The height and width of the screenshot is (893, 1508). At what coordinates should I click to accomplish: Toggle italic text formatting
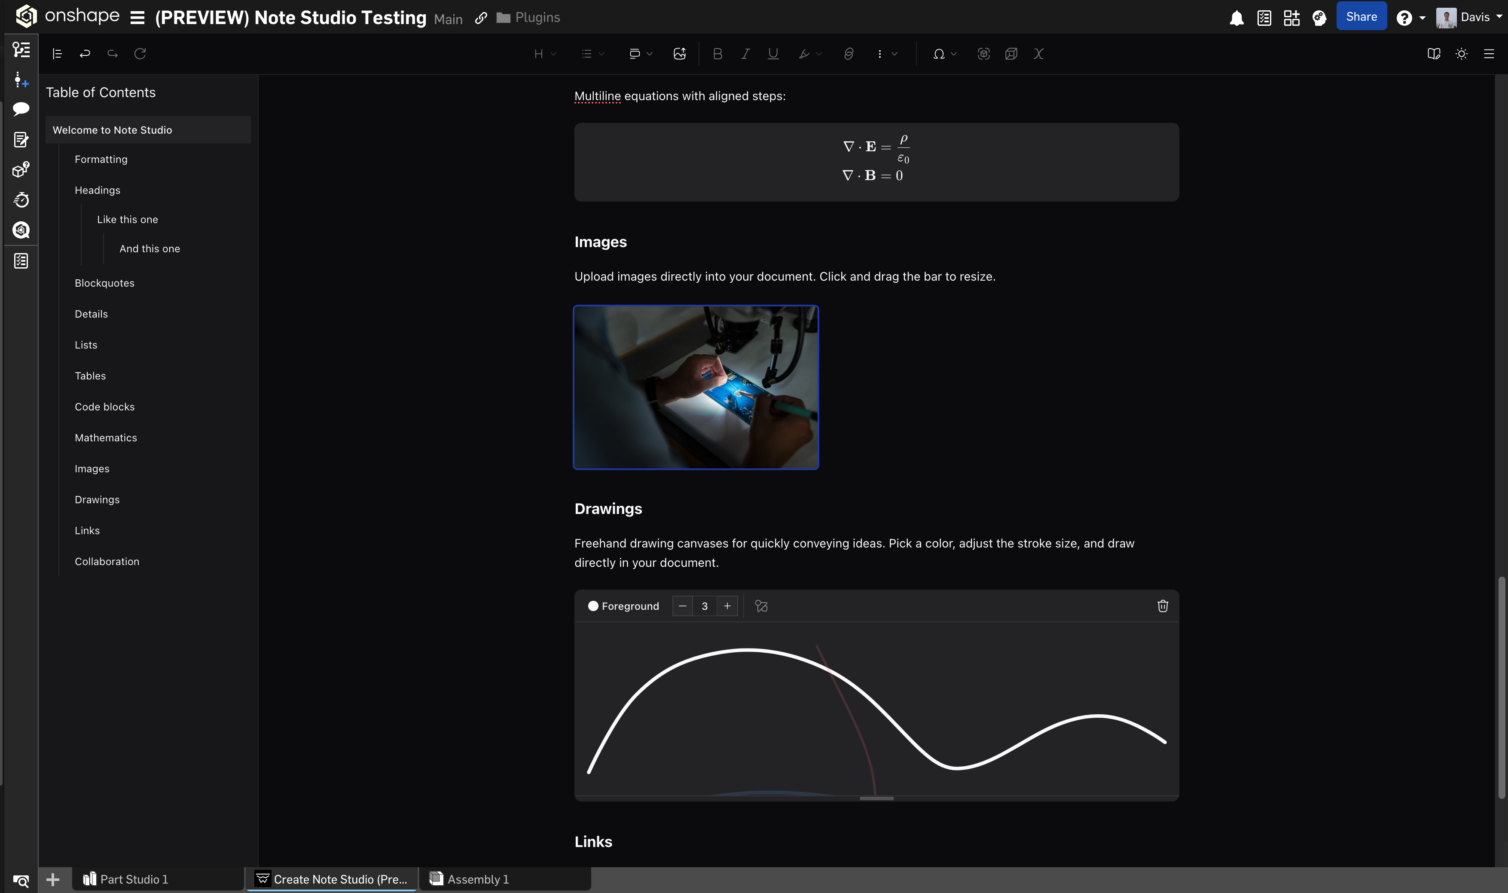(x=745, y=54)
